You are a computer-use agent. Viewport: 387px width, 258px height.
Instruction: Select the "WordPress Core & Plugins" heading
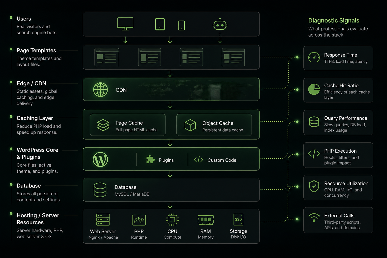coord(37,153)
